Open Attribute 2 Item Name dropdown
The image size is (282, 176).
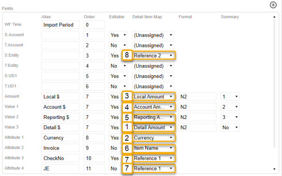click(154, 148)
